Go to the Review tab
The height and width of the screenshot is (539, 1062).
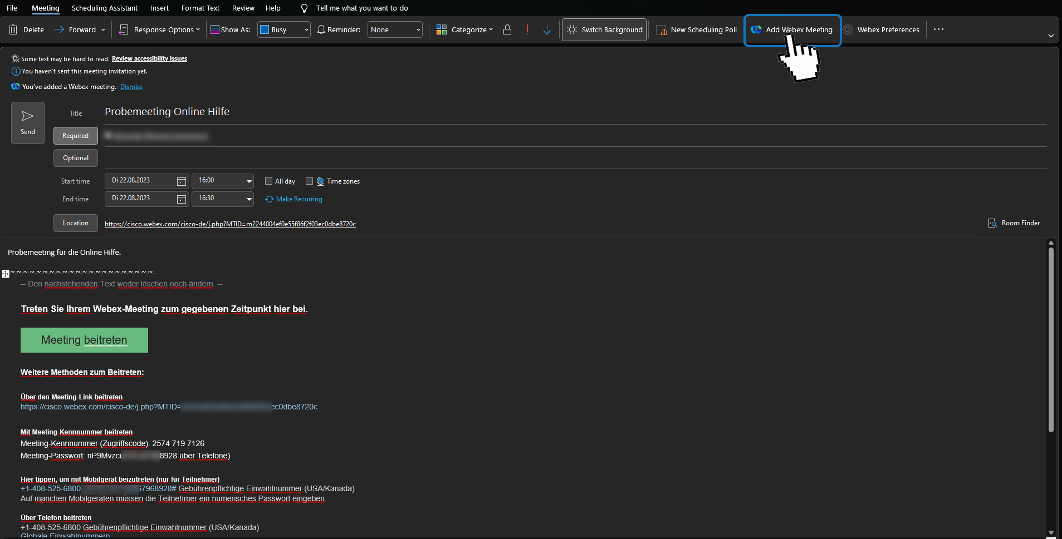click(243, 8)
